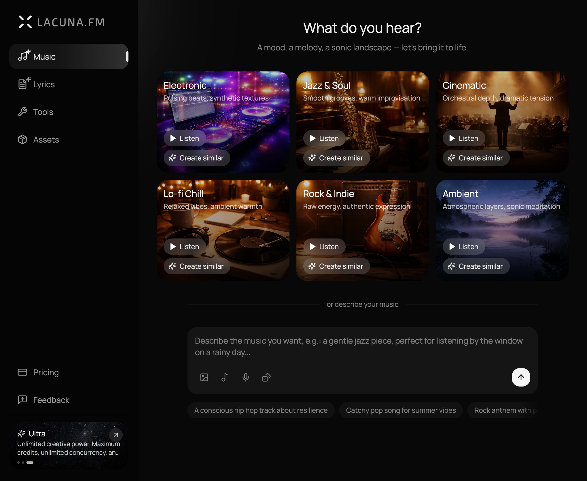Use the 'Rock anthem with' suggestion chip
Viewport: 587px width, 481px height.
pos(503,410)
